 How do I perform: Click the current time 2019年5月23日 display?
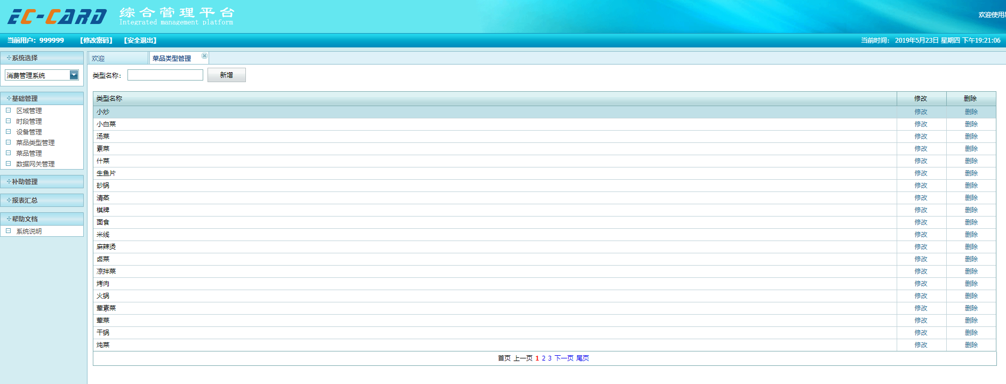coord(947,40)
